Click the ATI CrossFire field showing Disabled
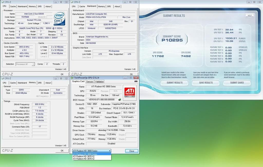 pyautogui.click(x=111, y=144)
